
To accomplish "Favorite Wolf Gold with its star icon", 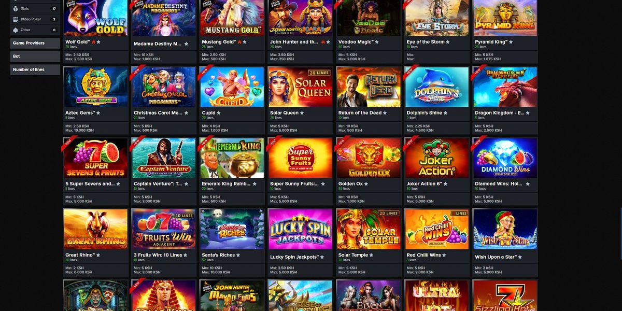I will 99,42.
